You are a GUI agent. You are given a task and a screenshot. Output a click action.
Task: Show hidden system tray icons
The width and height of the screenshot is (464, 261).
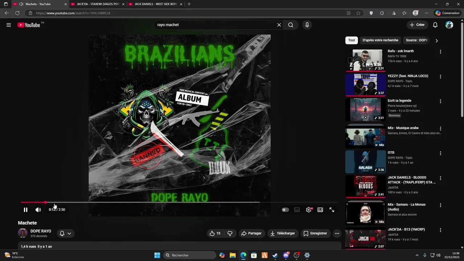tap(417, 255)
